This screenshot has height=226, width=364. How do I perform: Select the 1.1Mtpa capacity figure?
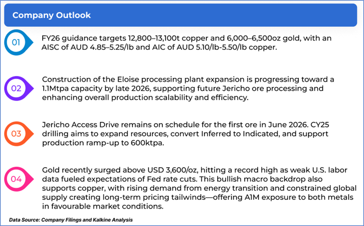[57, 89]
